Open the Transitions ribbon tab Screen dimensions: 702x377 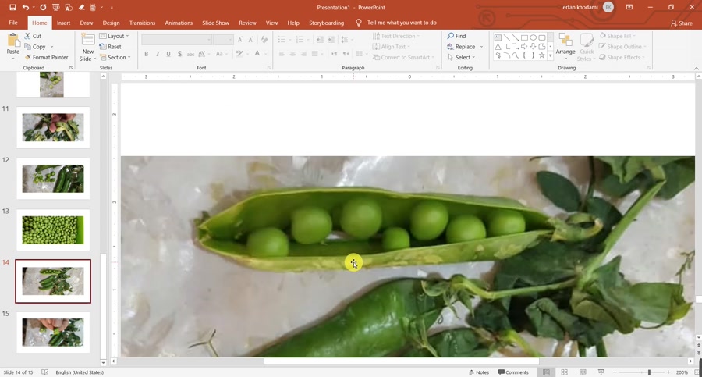pyautogui.click(x=142, y=23)
